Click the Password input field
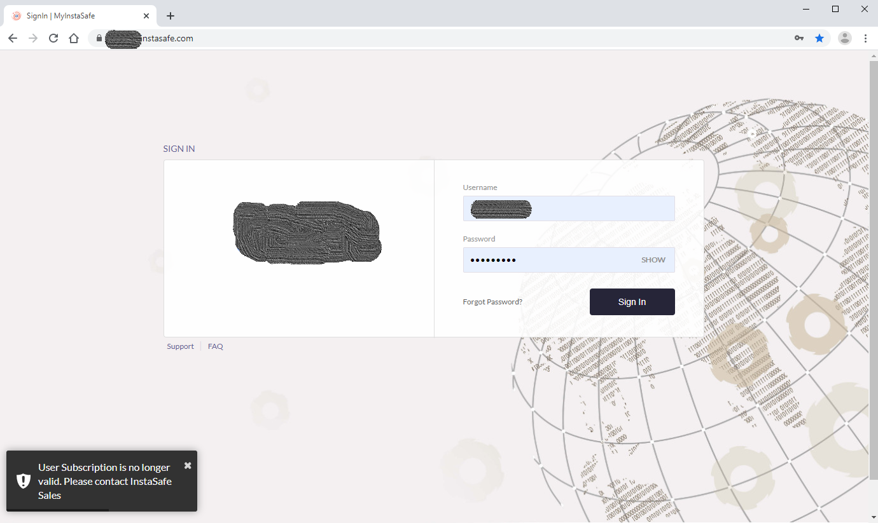The image size is (878, 523). point(569,260)
